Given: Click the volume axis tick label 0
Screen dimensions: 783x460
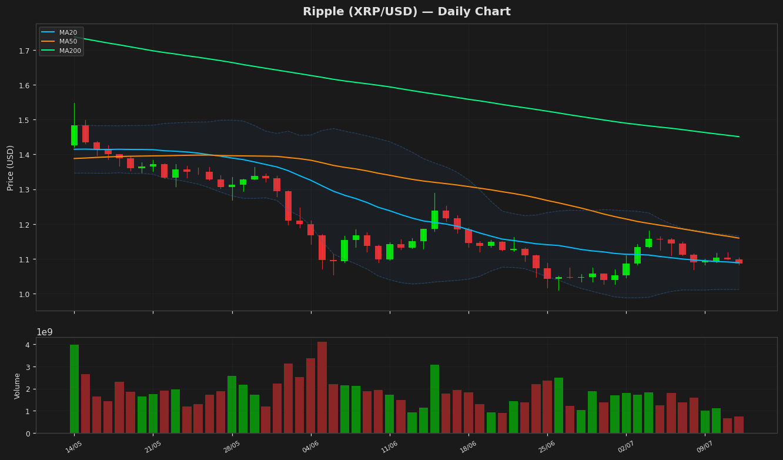Looking at the screenshot, I should 27,434.
